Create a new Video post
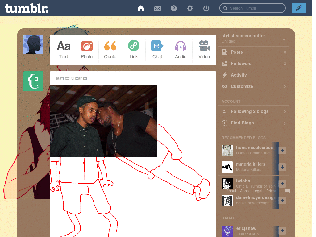 [x=204, y=50]
